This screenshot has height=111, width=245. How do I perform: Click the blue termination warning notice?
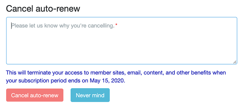pos(116,77)
